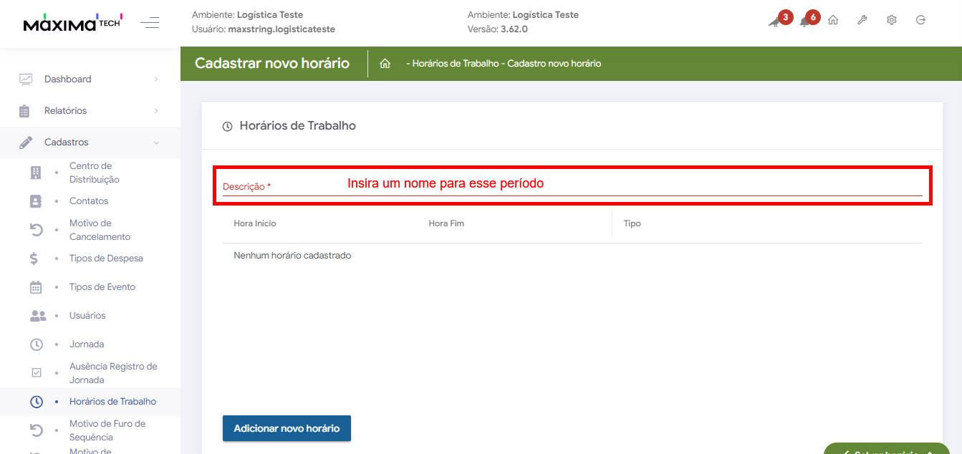Screen dimensions: 962x454
Task: Click Adicionar novo horário button
Action: (x=287, y=428)
